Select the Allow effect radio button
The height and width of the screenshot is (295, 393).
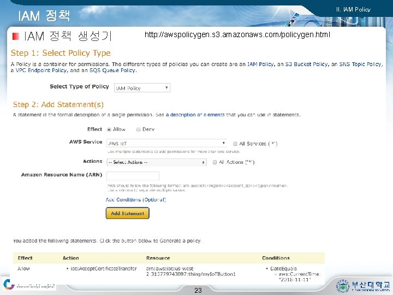coord(109,129)
